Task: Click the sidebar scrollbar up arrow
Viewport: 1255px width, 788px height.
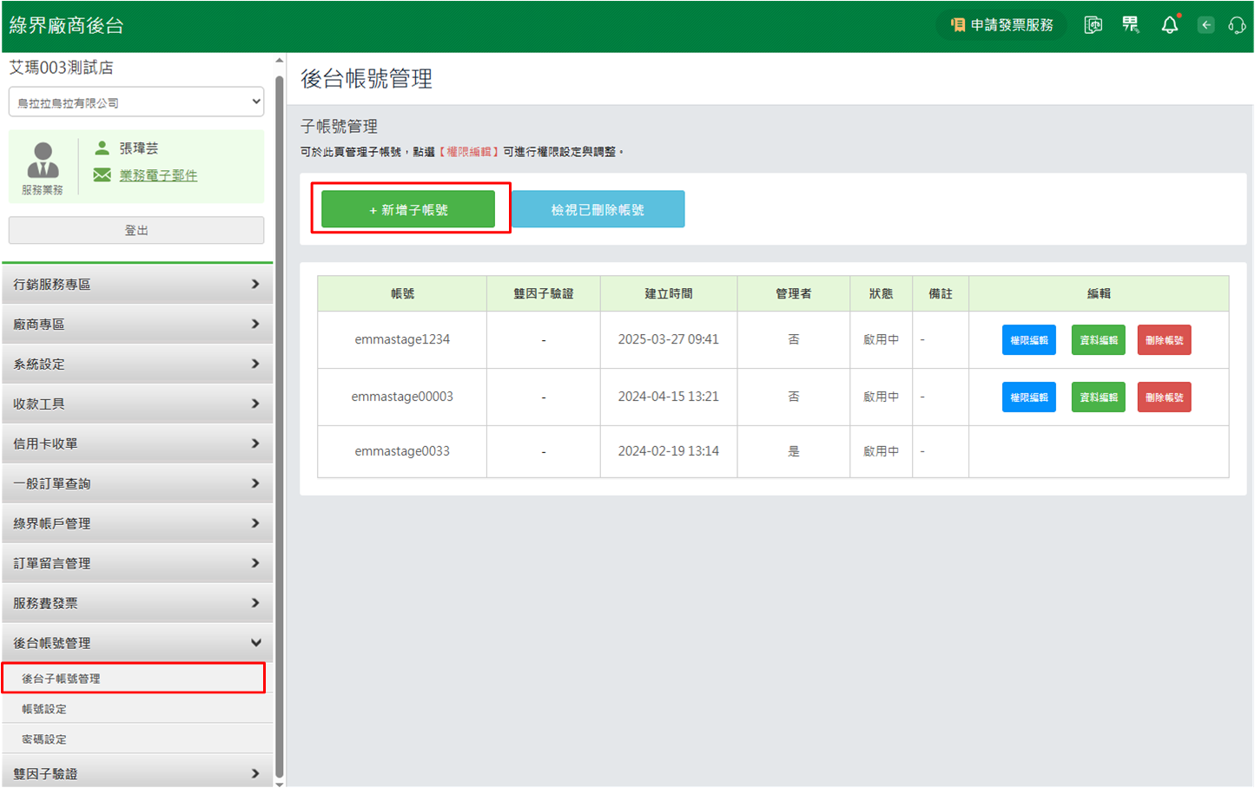Action: (x=279, y=61)
